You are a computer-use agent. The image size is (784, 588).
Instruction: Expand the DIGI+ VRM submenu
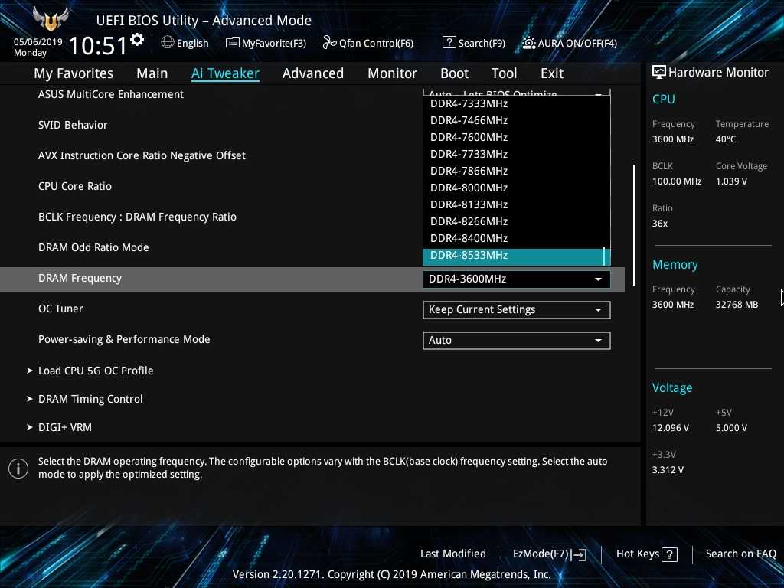tap(65, 427)
